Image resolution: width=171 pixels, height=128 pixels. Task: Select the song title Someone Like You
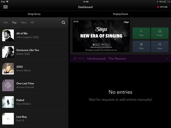[28, 50]
